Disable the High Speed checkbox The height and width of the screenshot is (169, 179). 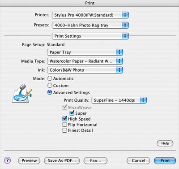(x=64, y=119)
